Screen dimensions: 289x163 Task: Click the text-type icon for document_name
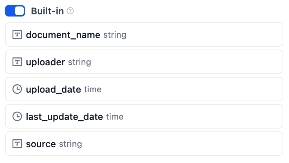pyautogui.click(x=17, y=35)
